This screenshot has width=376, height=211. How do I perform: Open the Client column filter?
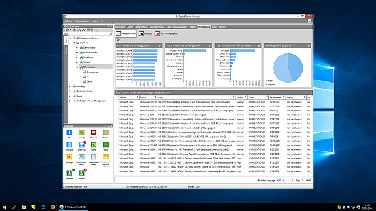[x=267, y=97]
